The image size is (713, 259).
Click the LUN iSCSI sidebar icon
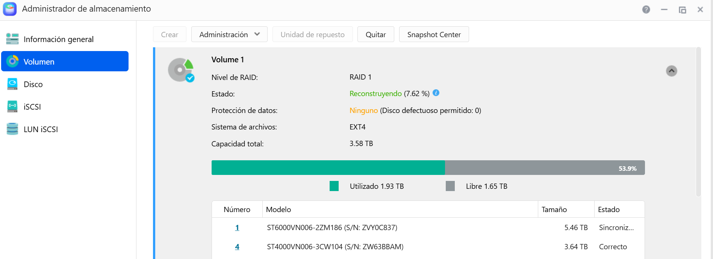click(x=12, y=129)
